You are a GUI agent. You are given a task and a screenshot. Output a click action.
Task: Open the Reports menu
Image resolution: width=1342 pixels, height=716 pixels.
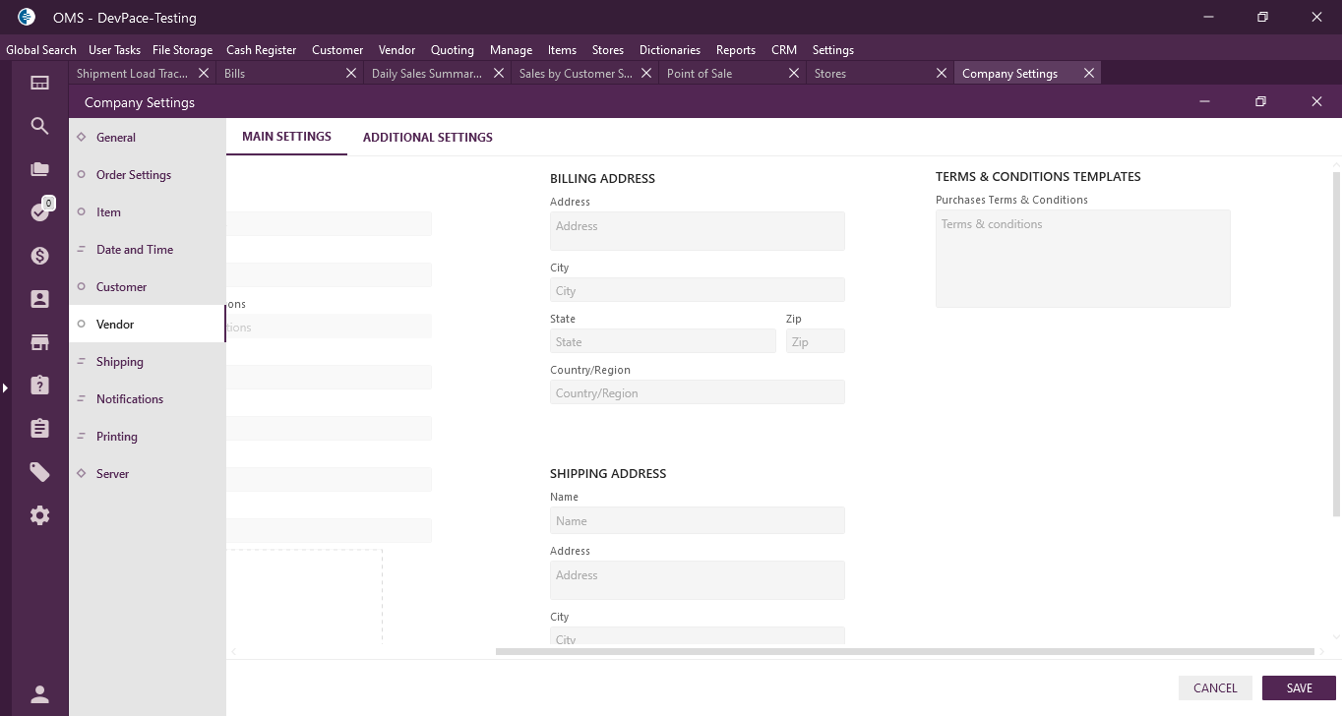point(735,50)
